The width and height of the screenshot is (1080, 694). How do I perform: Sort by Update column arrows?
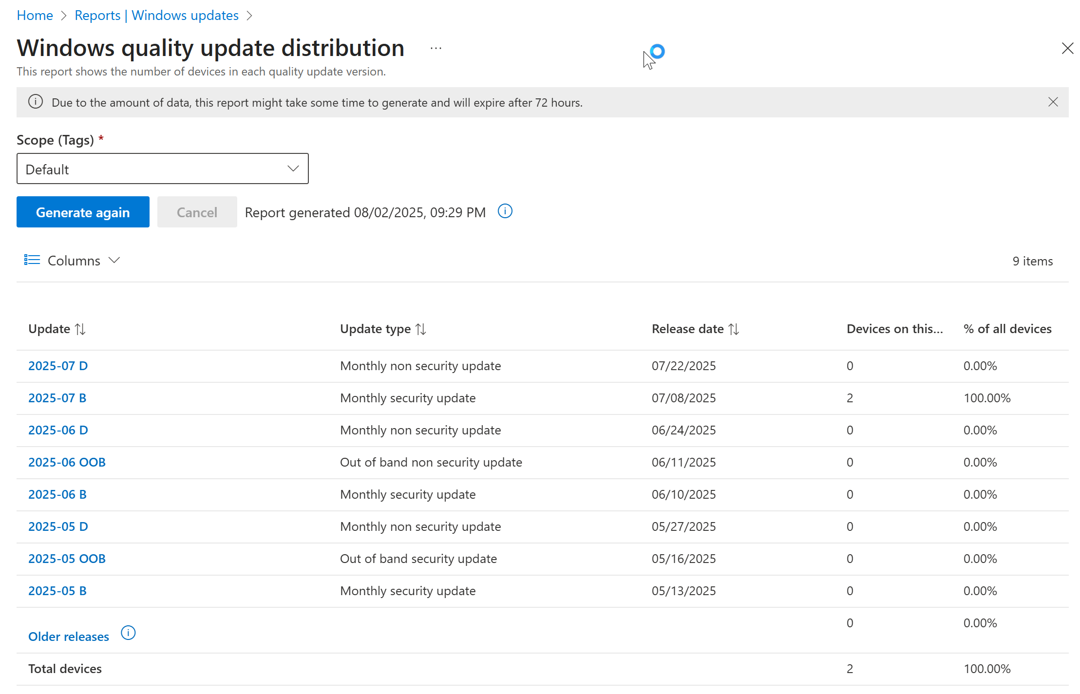80,329
